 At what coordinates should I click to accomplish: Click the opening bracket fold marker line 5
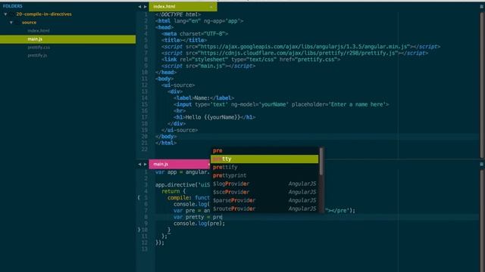[139, 198]
